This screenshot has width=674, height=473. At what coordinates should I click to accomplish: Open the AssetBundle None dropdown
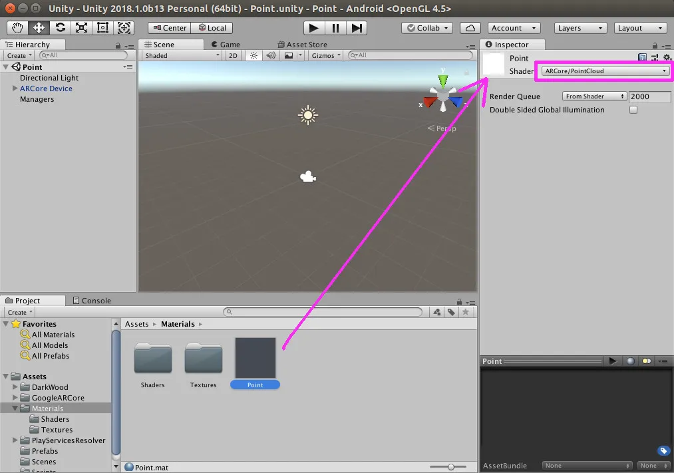point(587,466)
